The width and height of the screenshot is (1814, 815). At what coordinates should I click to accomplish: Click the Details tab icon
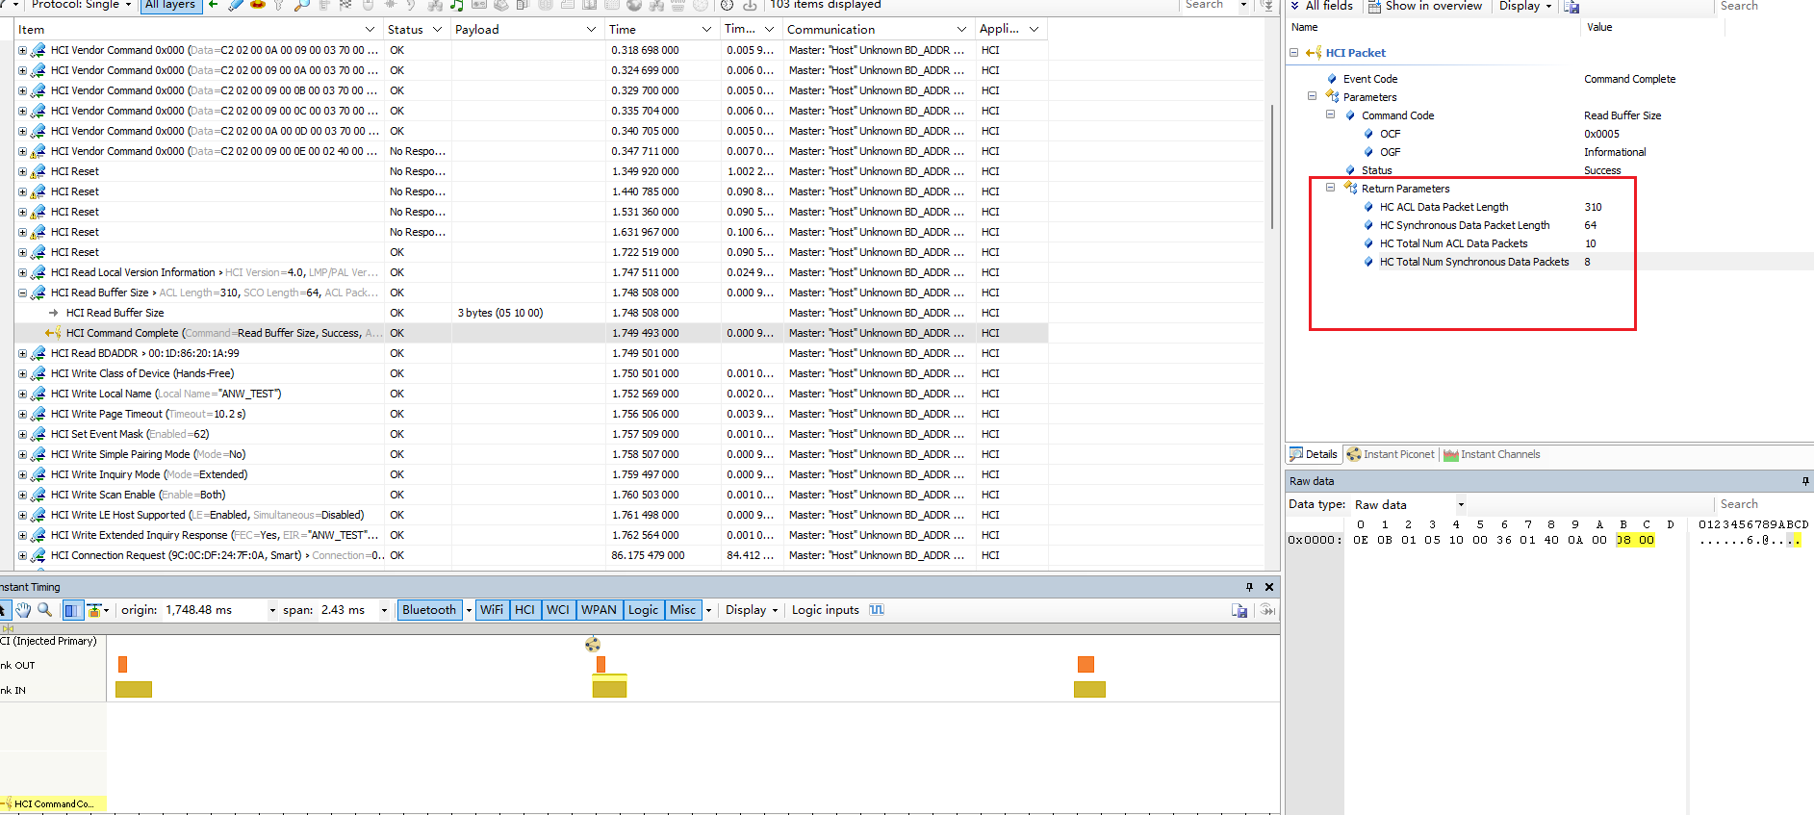coord(1296,454)
